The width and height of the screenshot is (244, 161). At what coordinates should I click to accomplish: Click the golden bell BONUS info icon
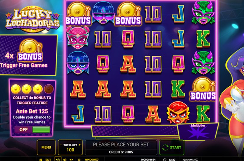(x=30, y=51)
